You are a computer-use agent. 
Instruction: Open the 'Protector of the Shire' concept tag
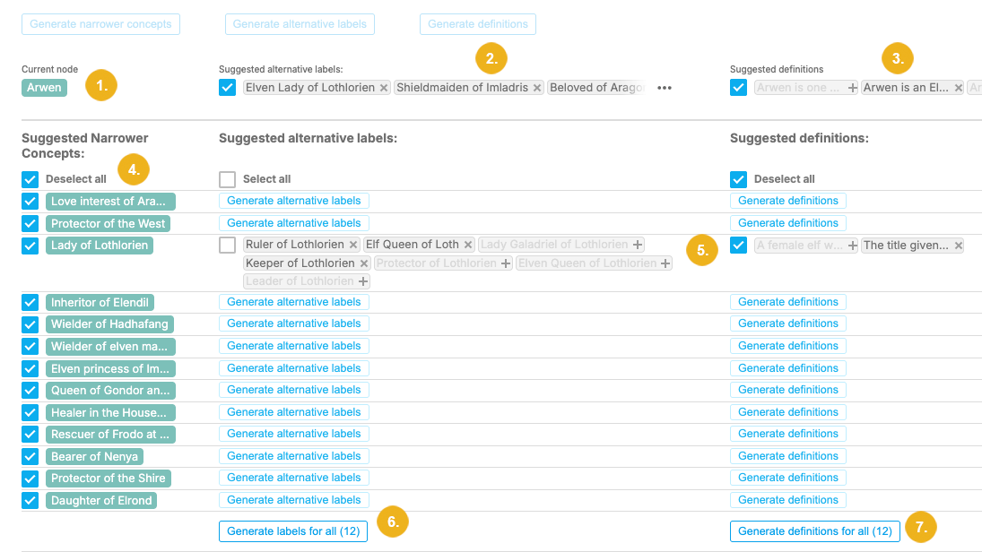pos(108,478)
